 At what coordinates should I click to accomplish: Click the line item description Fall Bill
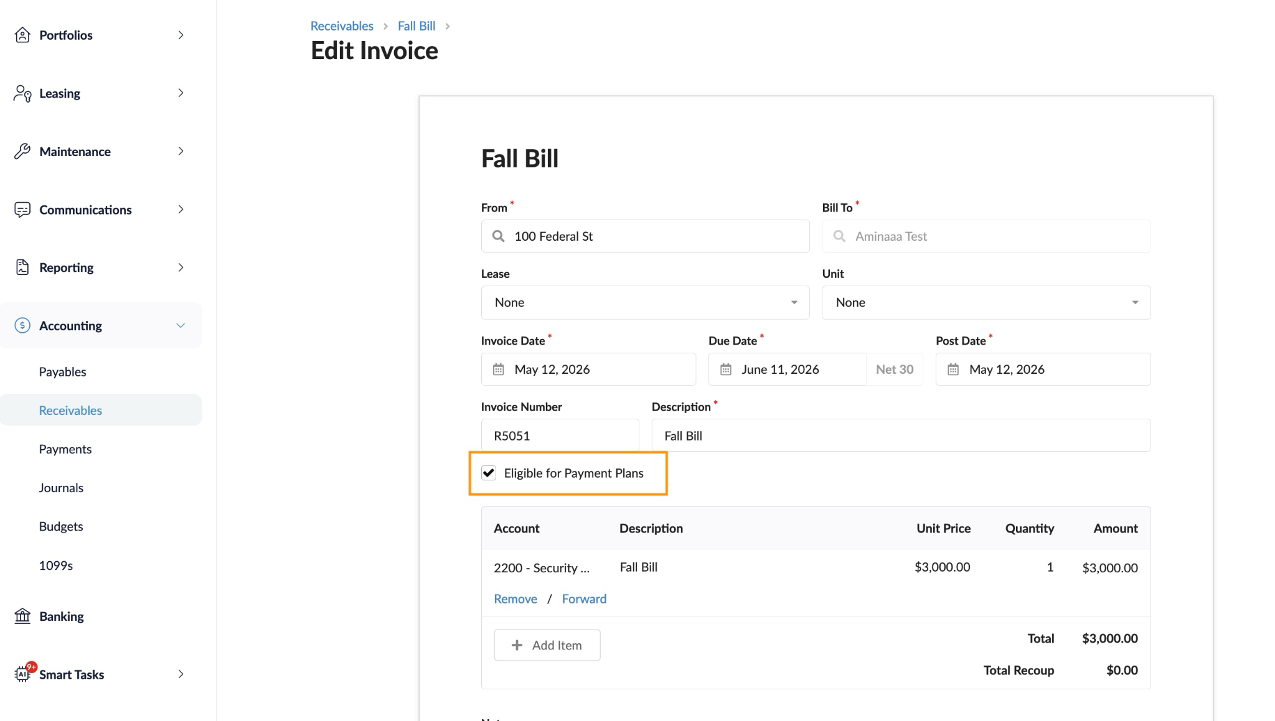tap(639, 567)
